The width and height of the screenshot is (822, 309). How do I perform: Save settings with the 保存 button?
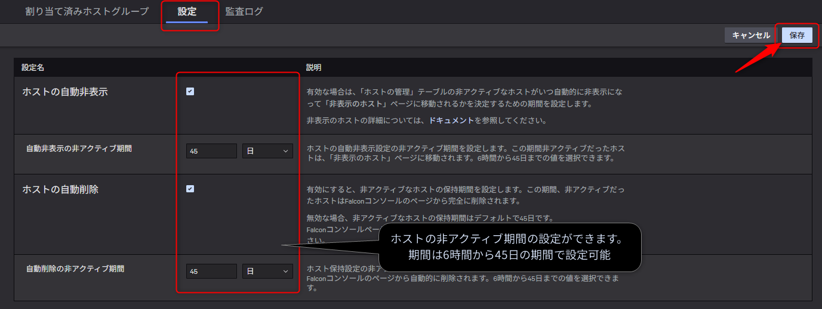point(797,35)
